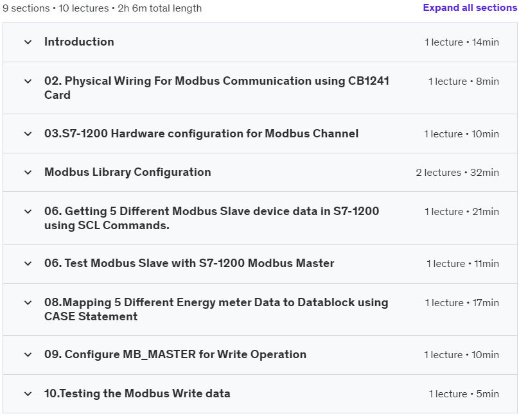Click 2 lectures 32min label
The height and width of the screenshot is (414, 519).
[457, 173]
